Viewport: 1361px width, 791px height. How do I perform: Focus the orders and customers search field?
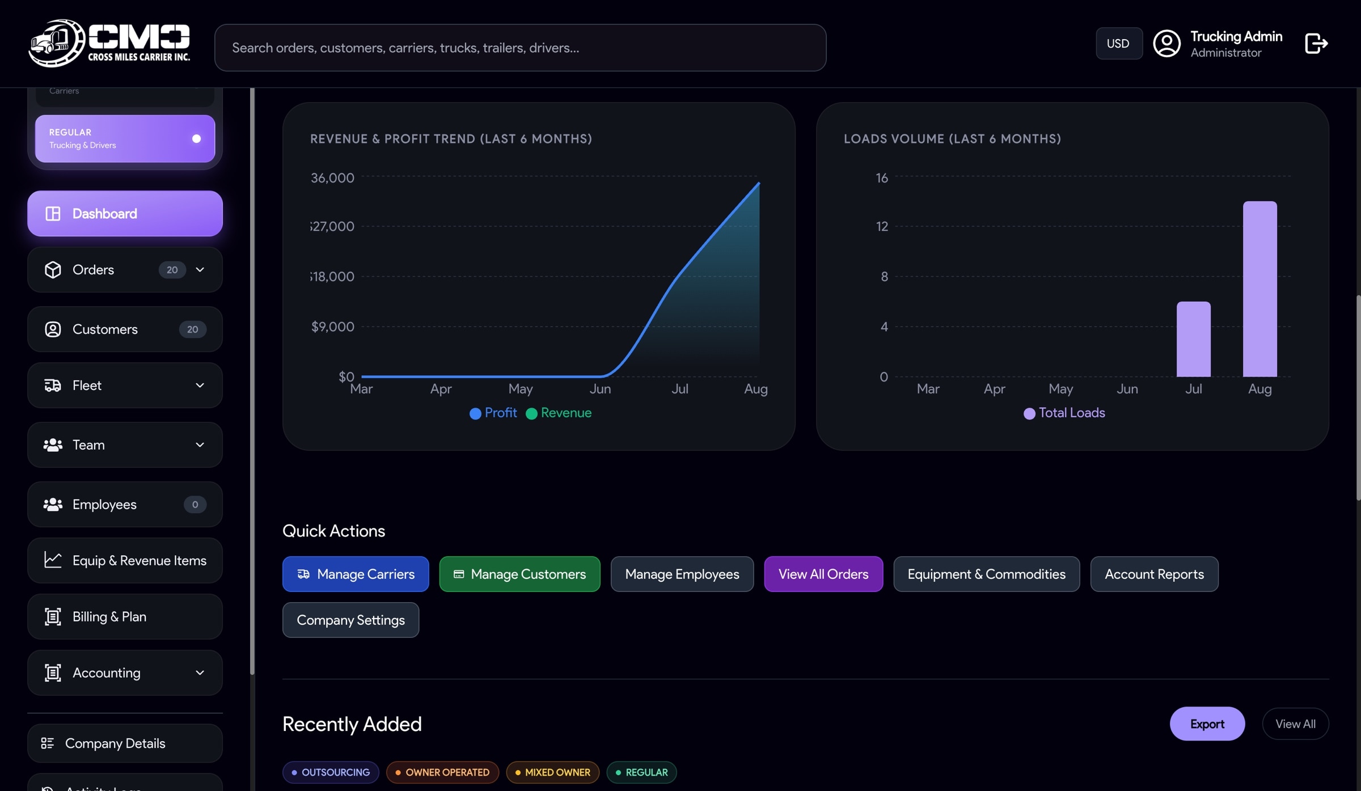520,48
